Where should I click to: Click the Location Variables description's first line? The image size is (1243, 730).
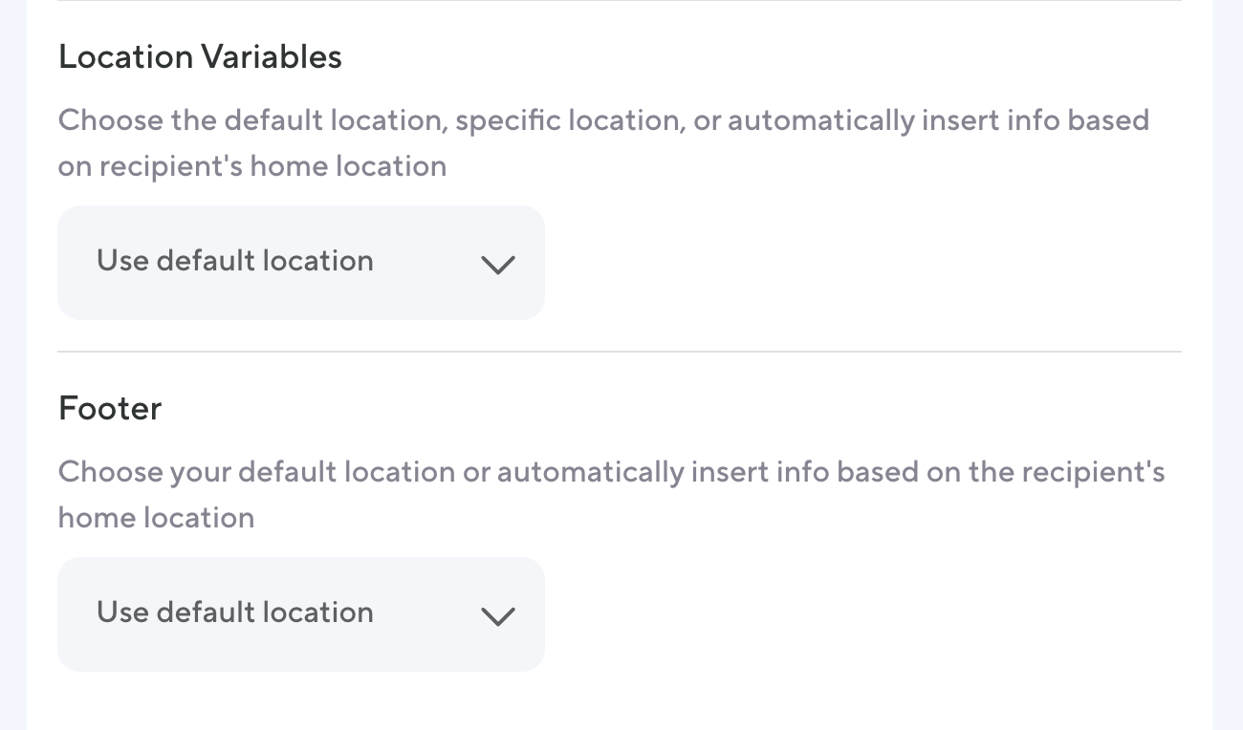[x=603, y=120]
